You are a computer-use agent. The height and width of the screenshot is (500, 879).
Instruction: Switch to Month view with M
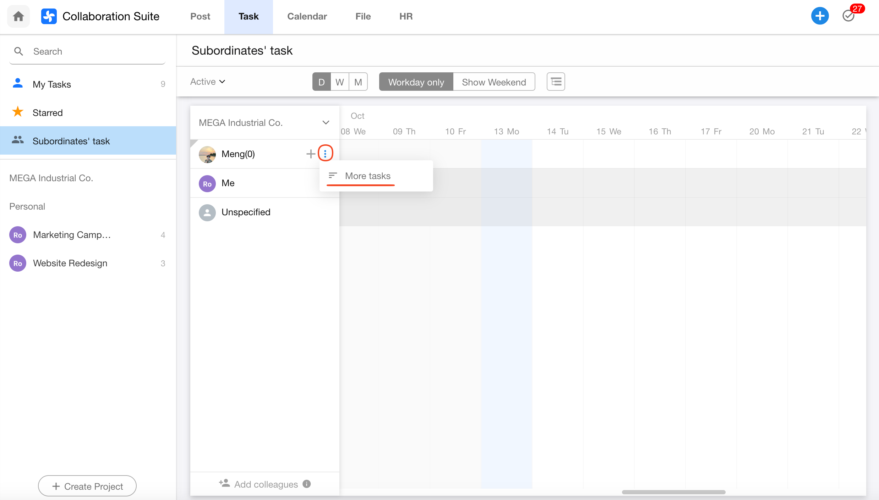click(358, 82)
